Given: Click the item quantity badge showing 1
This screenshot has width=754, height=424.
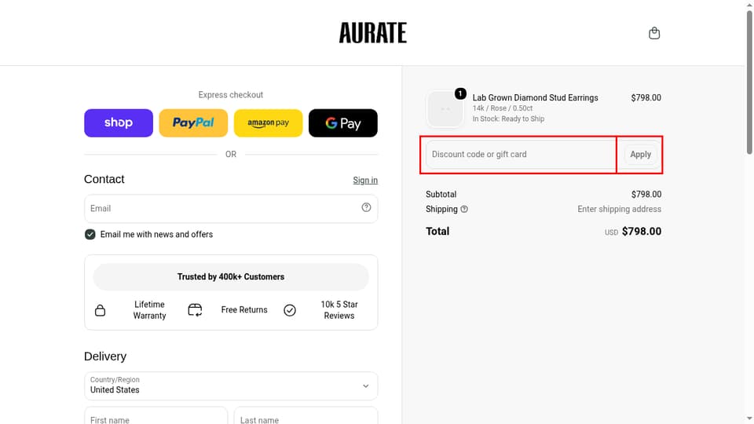Looking at the screenshot, I should [x=460, y=93].
